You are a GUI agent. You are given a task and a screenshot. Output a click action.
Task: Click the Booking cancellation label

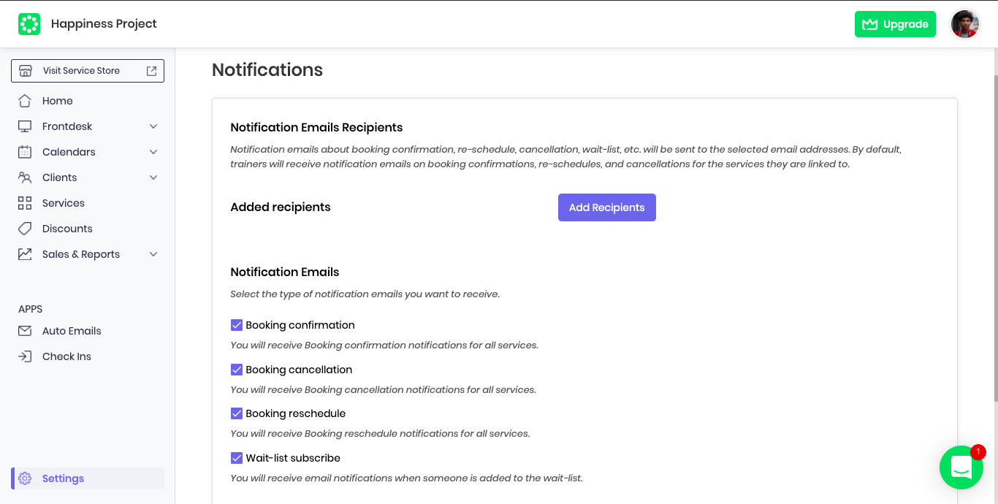299,370
